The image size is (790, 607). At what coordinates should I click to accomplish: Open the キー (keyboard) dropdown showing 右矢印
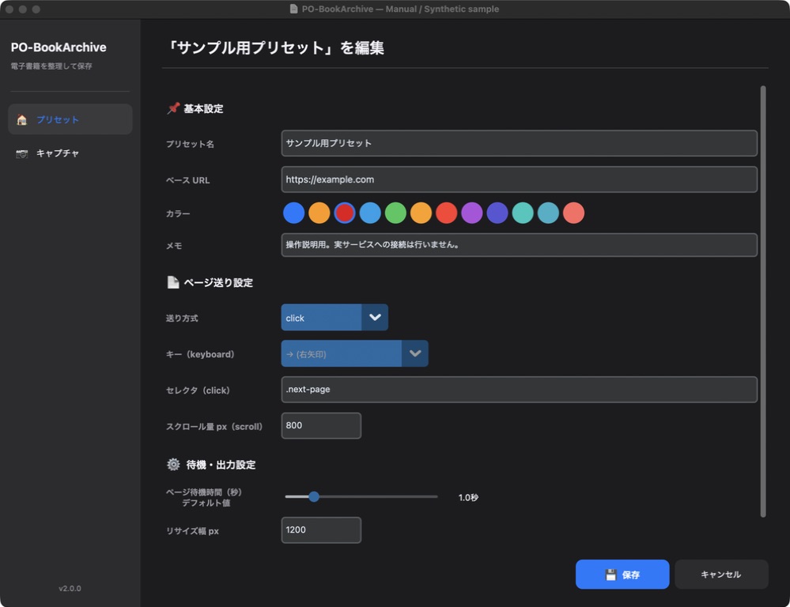pos(355,353)
